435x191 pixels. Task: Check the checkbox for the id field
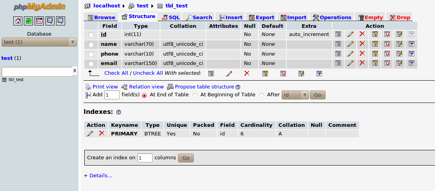(91, 34)
